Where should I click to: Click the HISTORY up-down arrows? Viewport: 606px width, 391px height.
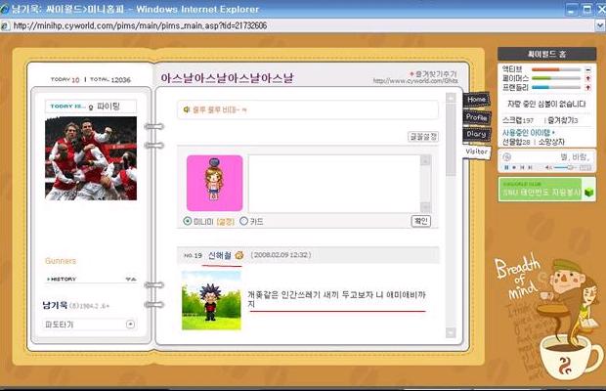point(131,279)
